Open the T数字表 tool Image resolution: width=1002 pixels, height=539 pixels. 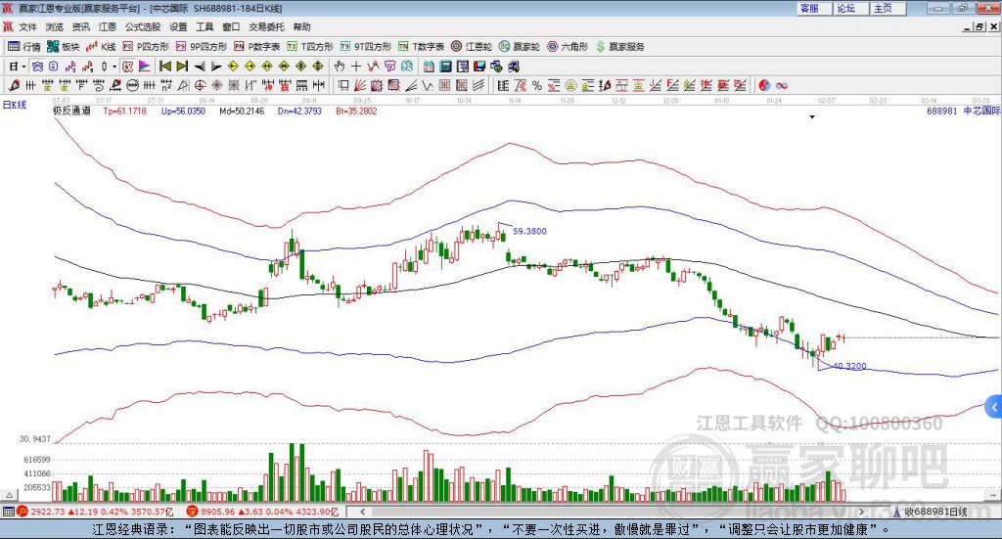pyautogui.click(x=421, y=47)
